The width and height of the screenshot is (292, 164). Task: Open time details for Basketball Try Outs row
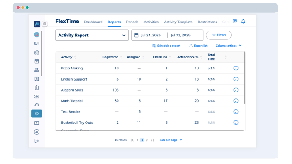[236, 122]
